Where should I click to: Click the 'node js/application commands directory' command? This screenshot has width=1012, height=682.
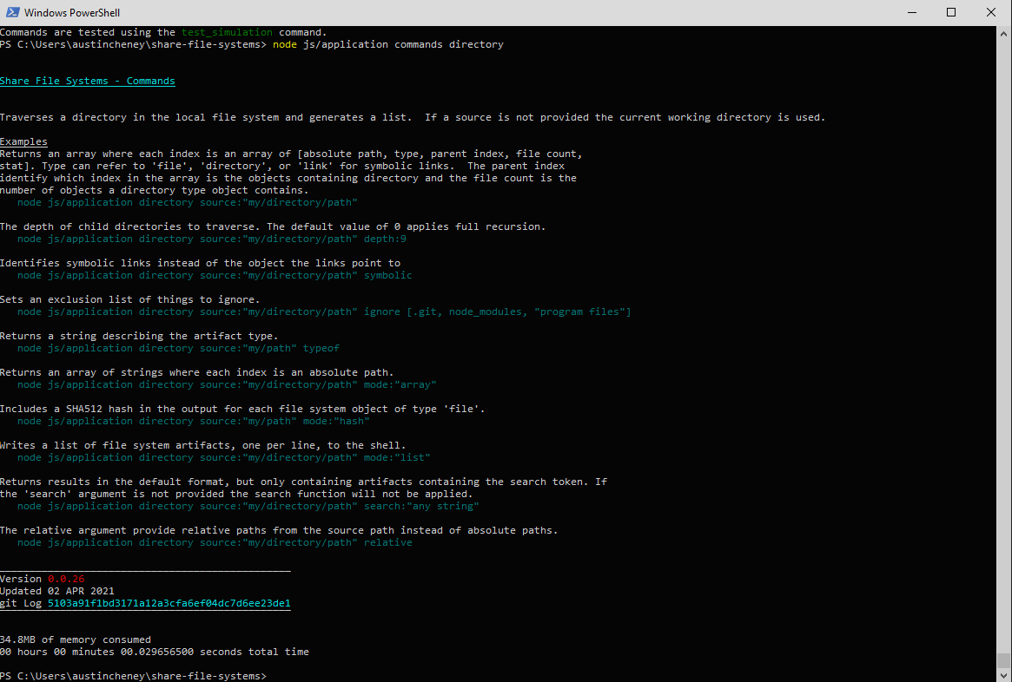(x=388, y=44)
